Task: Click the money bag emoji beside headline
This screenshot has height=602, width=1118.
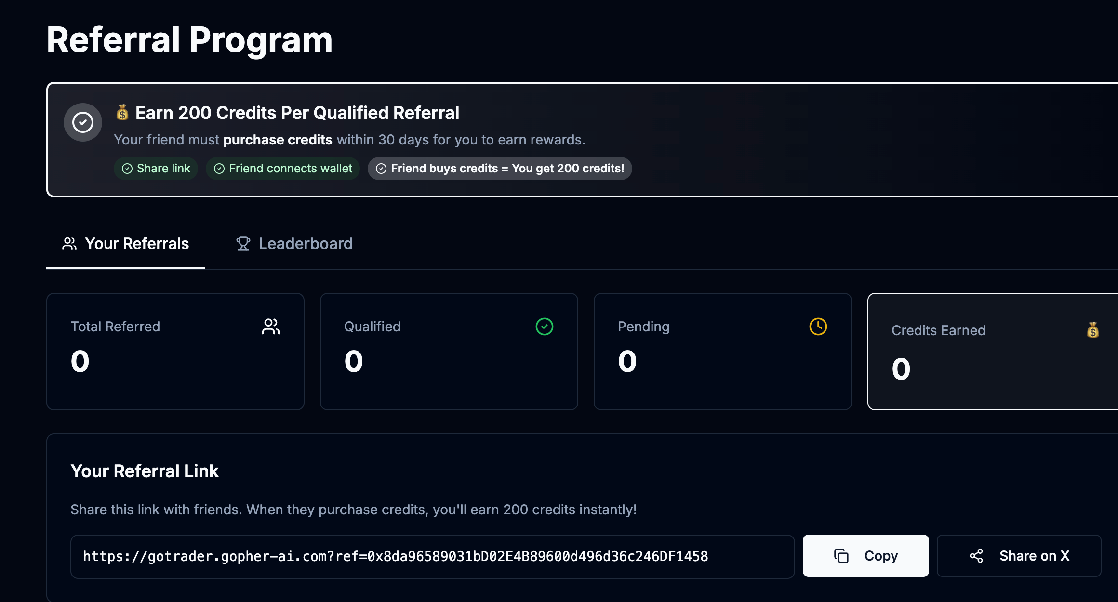Action: (122, 113)
